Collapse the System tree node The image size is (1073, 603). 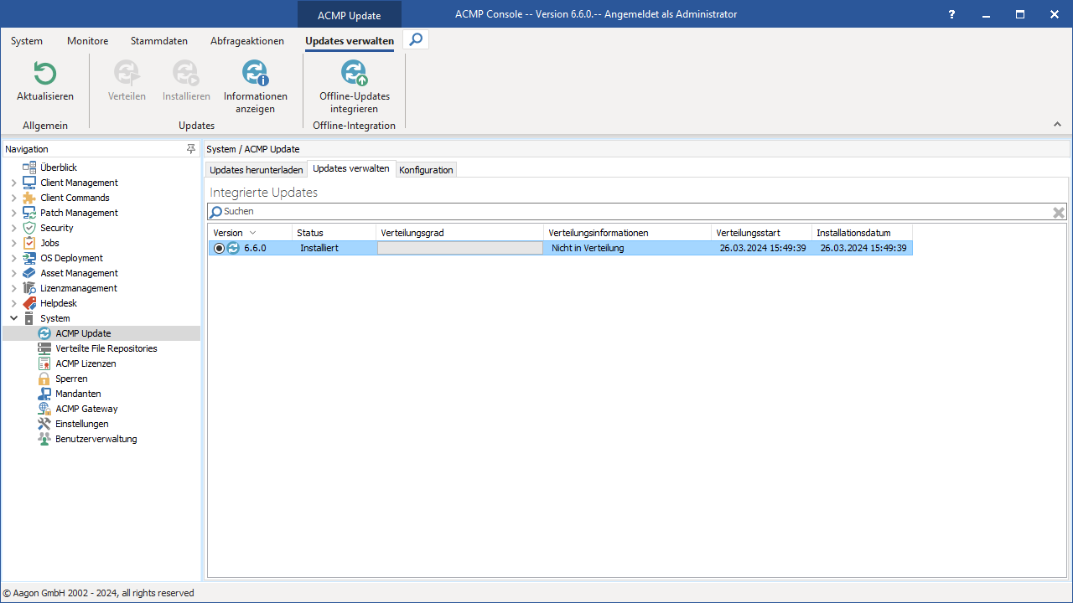(x=13, y=318)
